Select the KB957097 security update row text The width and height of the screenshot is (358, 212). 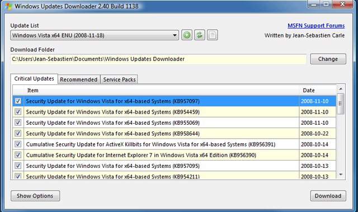(113, 101)
